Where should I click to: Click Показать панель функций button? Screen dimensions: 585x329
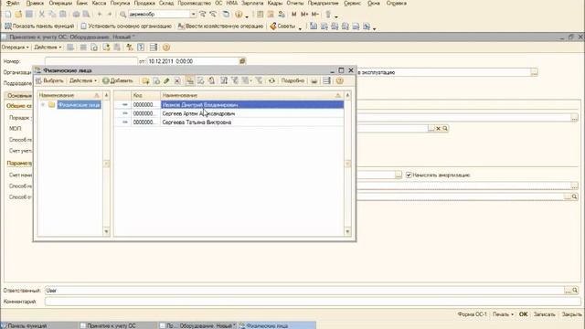click(x=39, y=27)
